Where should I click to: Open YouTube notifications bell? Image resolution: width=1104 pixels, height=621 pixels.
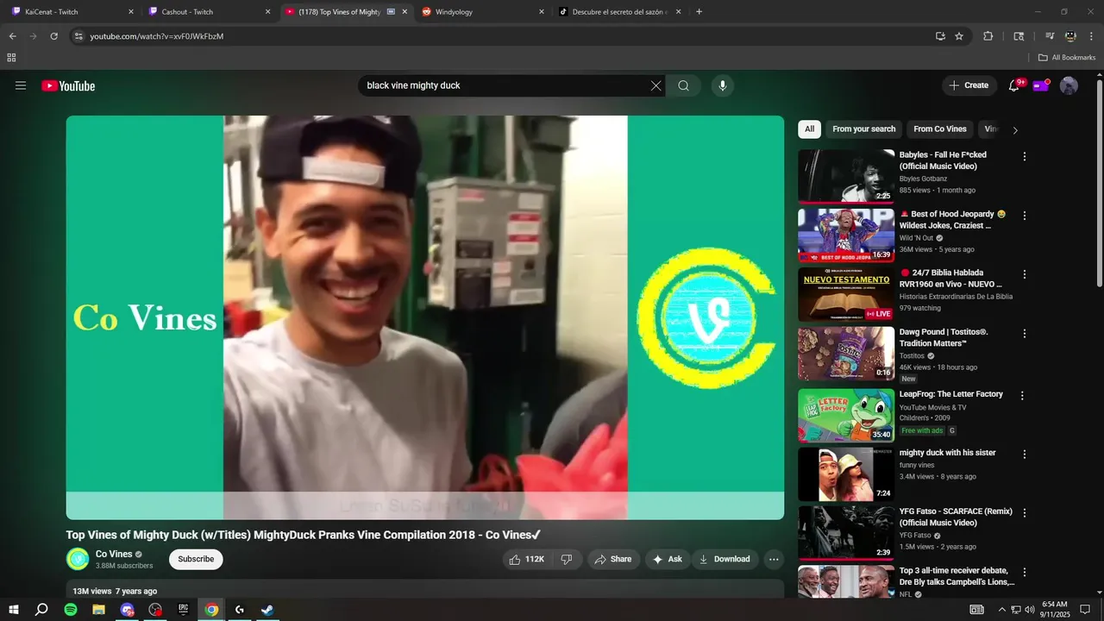coord(1014,85)
